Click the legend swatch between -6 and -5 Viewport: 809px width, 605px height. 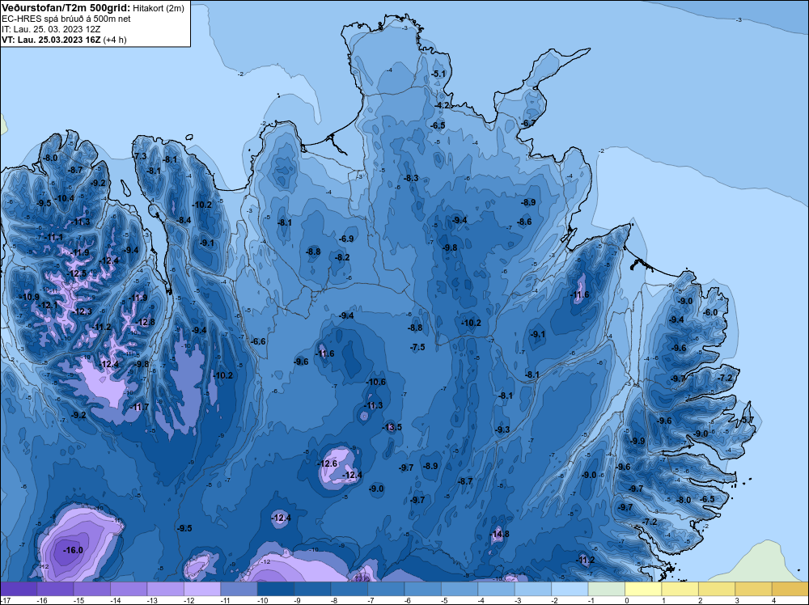423,589
